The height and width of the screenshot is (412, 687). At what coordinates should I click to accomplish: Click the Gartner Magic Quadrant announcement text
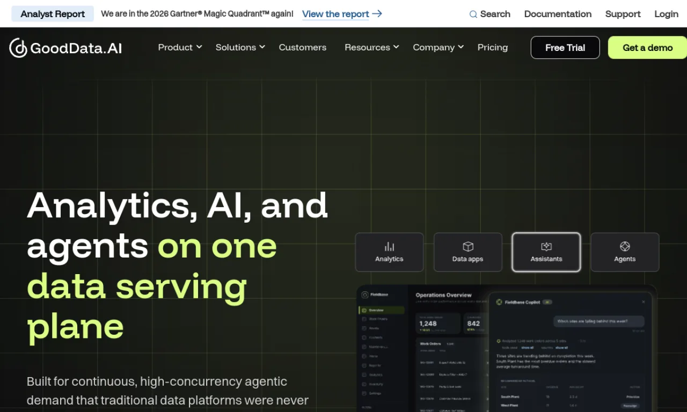(197, 14)
